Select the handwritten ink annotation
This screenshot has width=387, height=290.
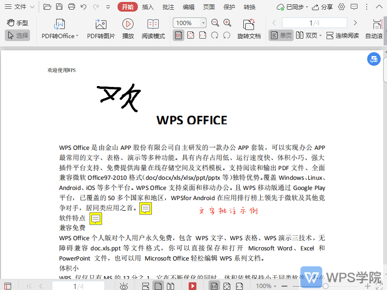tap(119, 98)
